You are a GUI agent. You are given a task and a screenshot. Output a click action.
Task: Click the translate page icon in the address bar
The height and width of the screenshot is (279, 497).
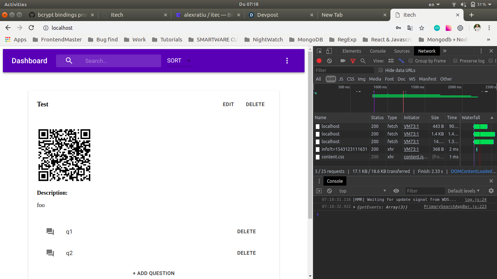[410, 28]
